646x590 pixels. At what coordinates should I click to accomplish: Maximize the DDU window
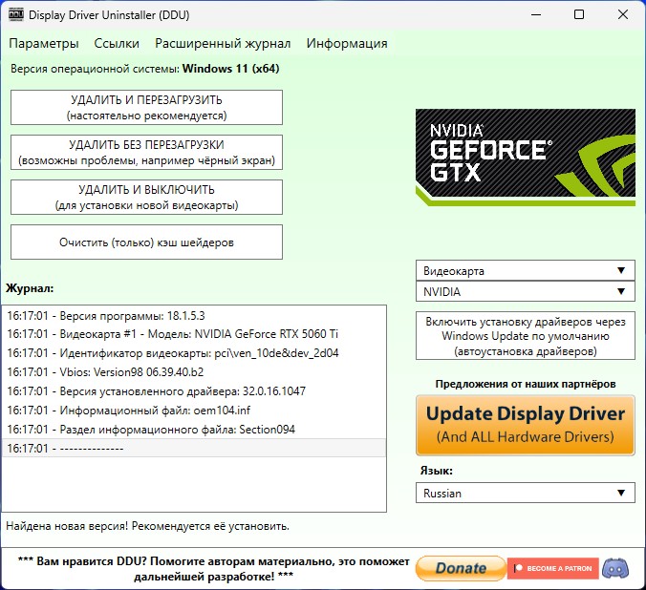[x=579, y=15]
